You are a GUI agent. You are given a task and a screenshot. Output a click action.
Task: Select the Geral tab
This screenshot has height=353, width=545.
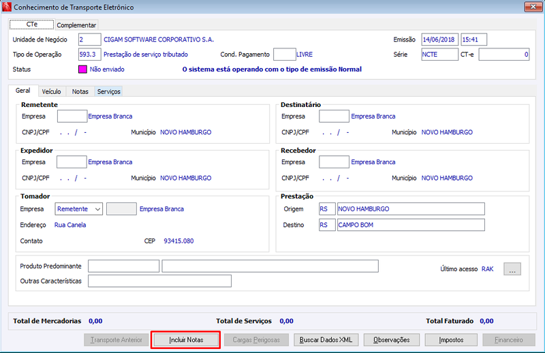pyautogui.click(x=23, y=91)
